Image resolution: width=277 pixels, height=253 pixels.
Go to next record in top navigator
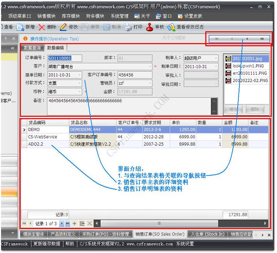coord(247,39)
